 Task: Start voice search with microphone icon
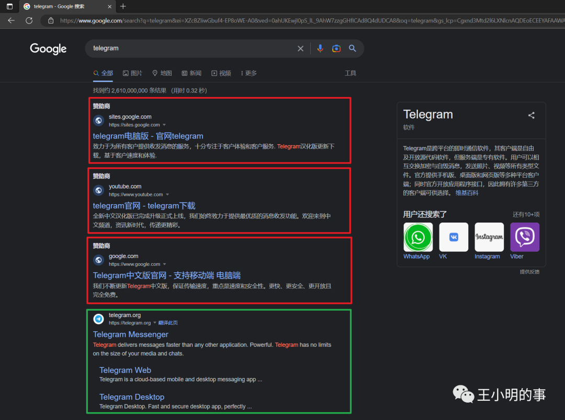(320, 49)
